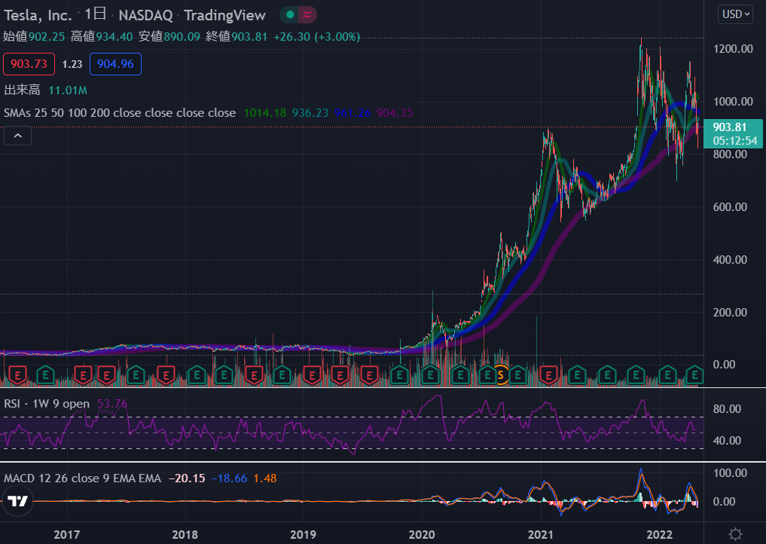Click the orange S stock split marker
The width and height of the screenshot is (766, 544).
[500, 375]
